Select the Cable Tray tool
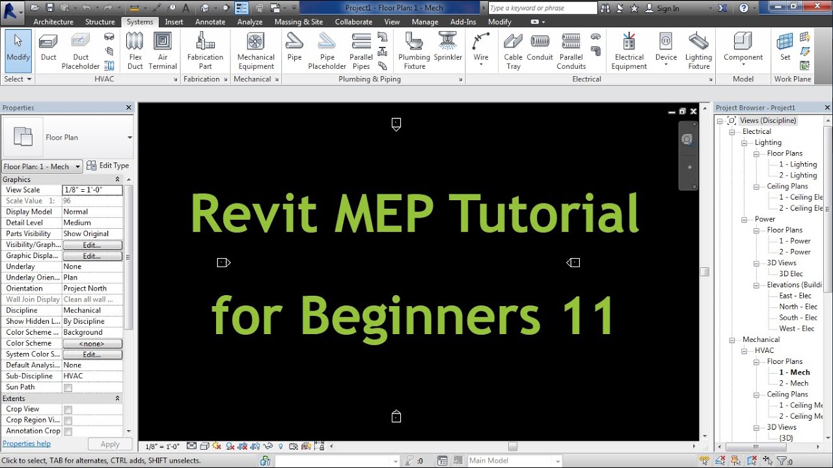Screen dimensions: 833x468 pos(513,51)
